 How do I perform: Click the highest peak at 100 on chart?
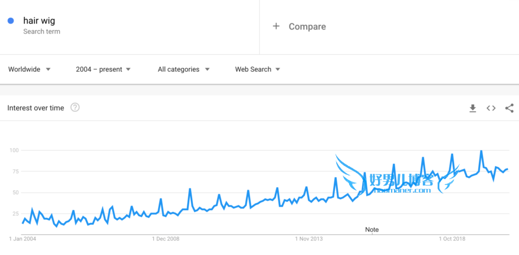pyautogui.click(x=481, y=151)
